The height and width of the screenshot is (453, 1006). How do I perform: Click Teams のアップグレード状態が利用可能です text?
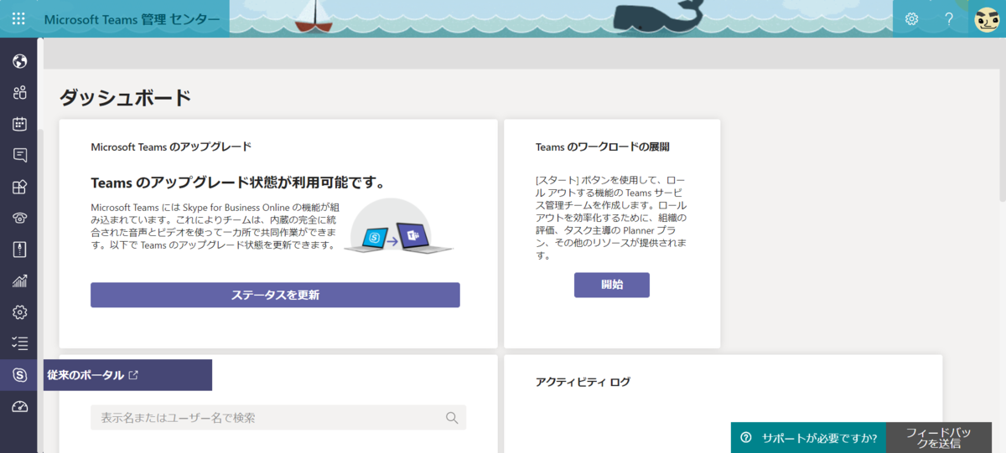pyautogui.click(x=237, y=182)
